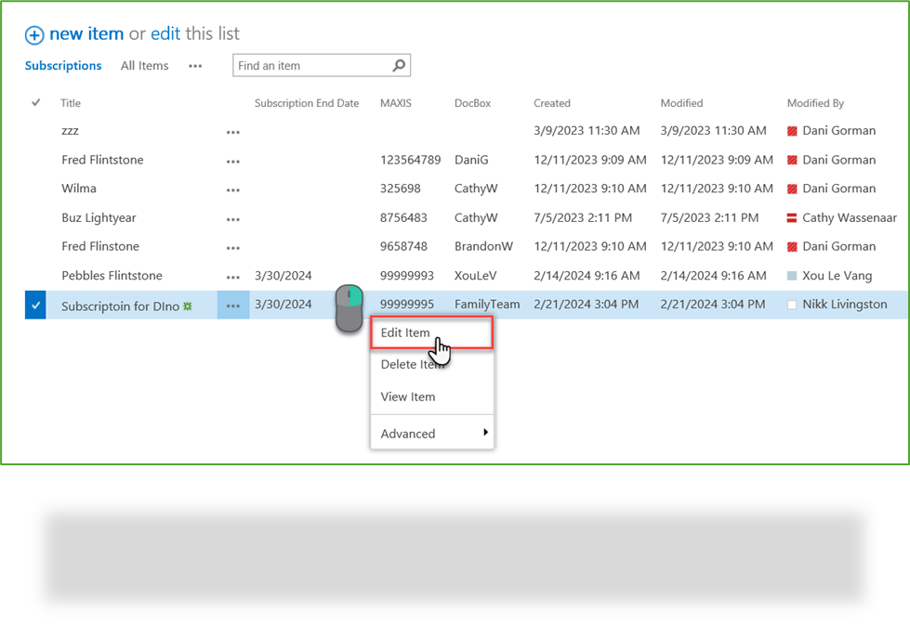Click the magnifier icon in the search box
This screenshot has width=910, height=625.
tap(398, 65)
